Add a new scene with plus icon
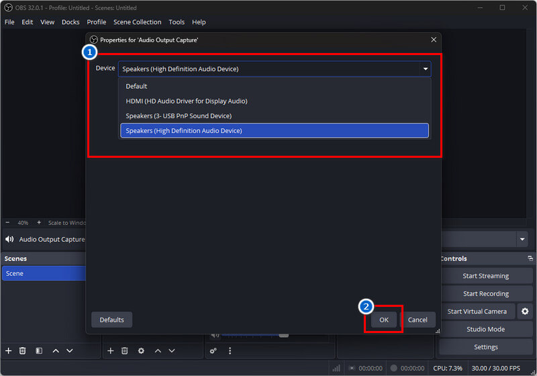This screenshot has width=537, height=376. tap(9, 350)
